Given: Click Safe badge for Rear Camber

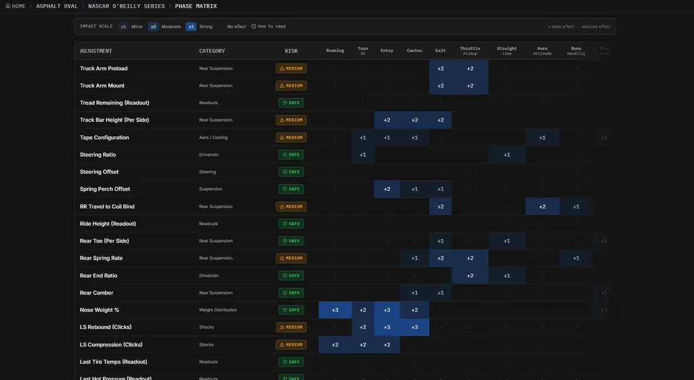Looking at the screenshot, I should click(291, 292).
